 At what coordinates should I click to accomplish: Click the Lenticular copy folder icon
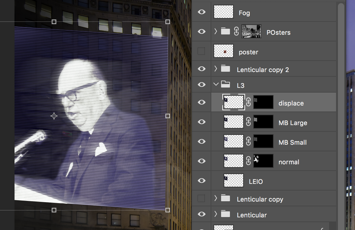[x=226, y=198]
